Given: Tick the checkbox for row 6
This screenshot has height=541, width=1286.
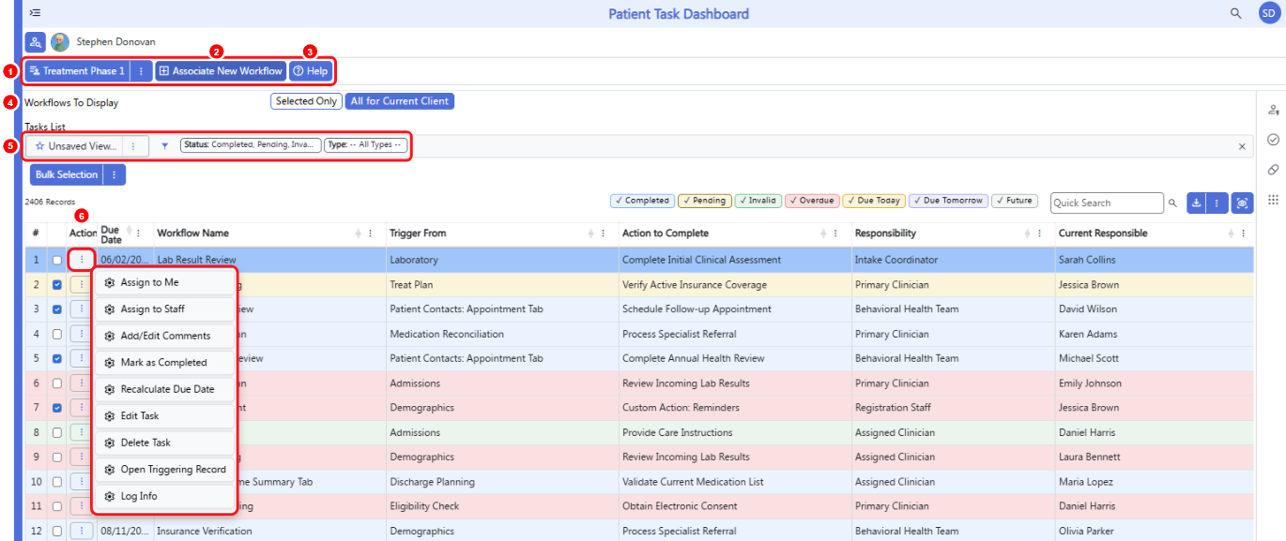Looking at the screenshot, I should click(57, 383).
